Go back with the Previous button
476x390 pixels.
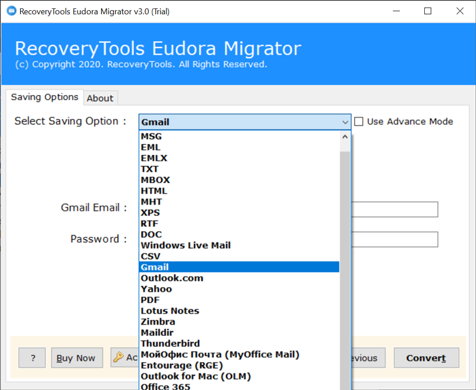click(x=368, y=358)
